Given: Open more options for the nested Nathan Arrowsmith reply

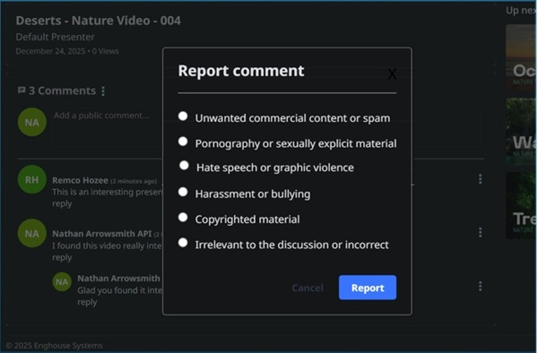Looking at the screenshot, I should 480,286.
